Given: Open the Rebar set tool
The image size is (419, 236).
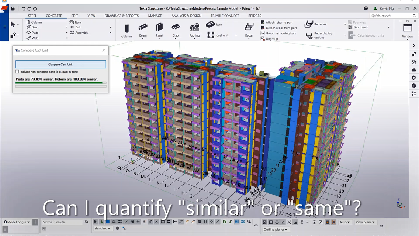Looking at the screenshot, I should coord(316,24).
